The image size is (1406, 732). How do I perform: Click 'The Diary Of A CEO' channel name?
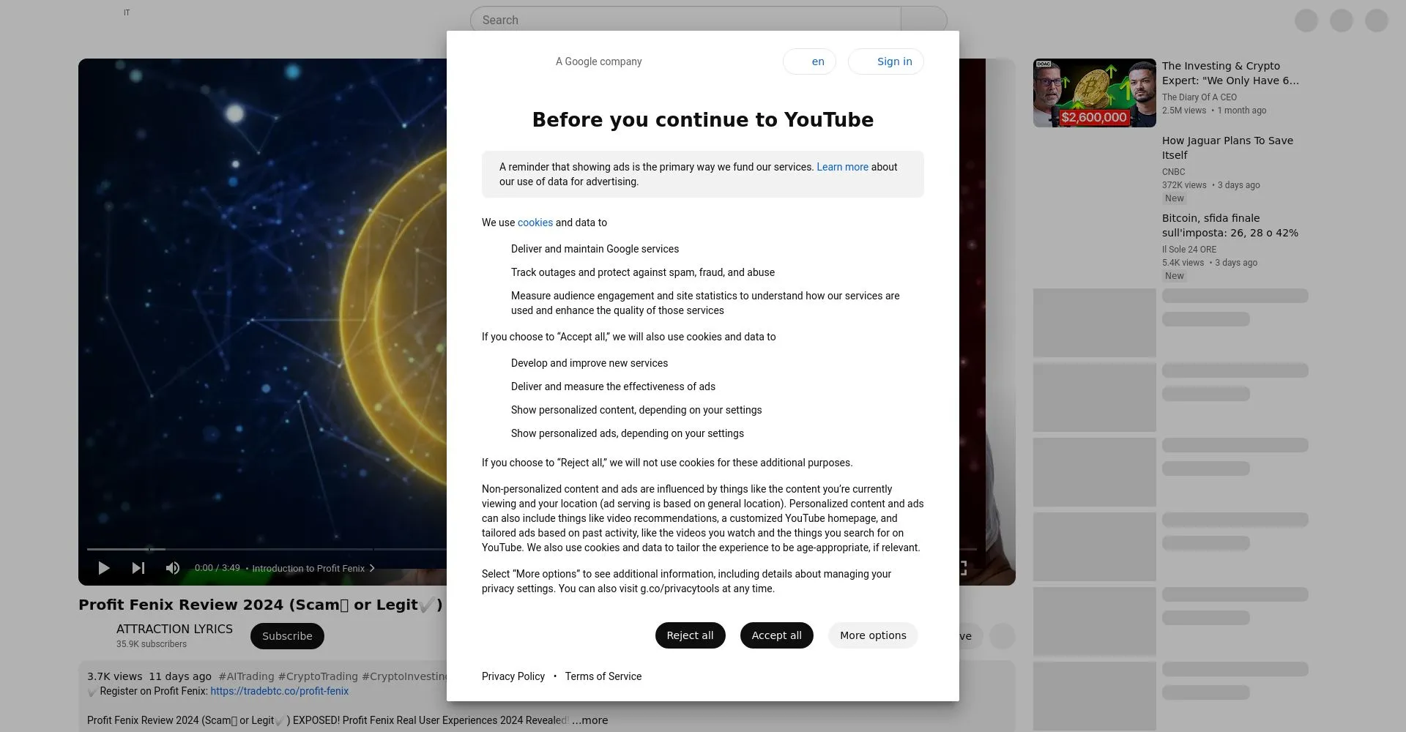point(1199,97)
